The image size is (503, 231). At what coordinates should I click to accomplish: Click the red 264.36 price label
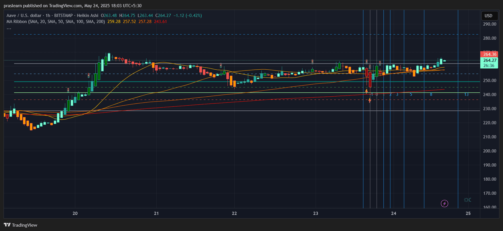(489, 54)
